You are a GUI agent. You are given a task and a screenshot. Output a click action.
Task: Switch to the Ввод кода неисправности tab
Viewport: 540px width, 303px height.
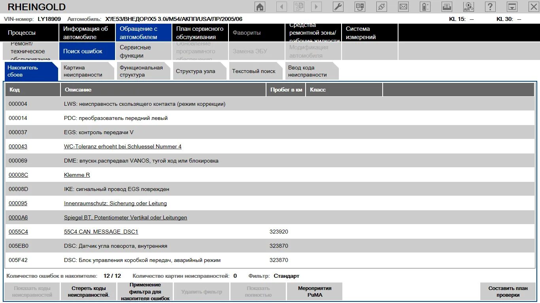click(x=312, y=71)
